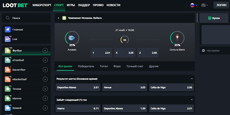
Task: Open СПОРТ navigation item
Action: [59, 5]
